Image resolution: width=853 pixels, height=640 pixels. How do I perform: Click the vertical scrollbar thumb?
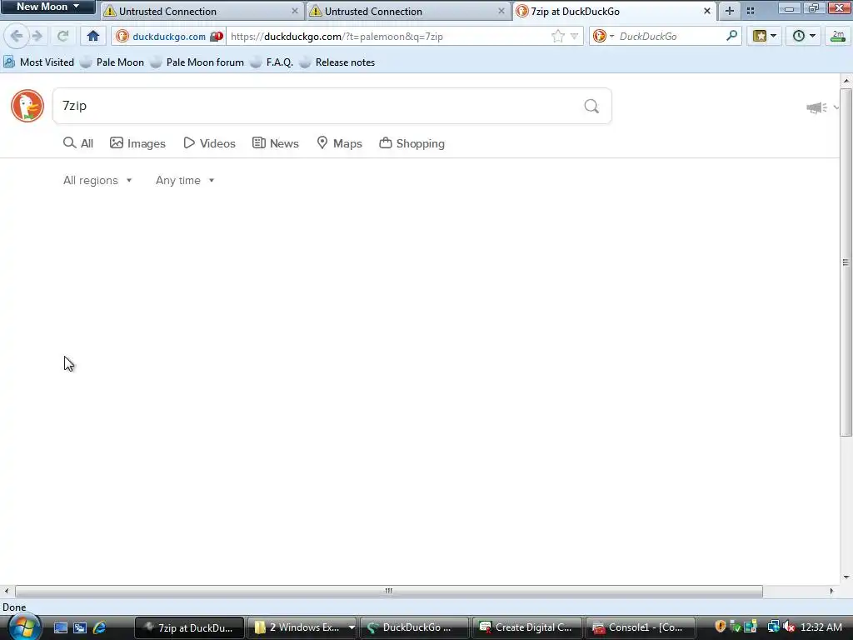point(846,262)
